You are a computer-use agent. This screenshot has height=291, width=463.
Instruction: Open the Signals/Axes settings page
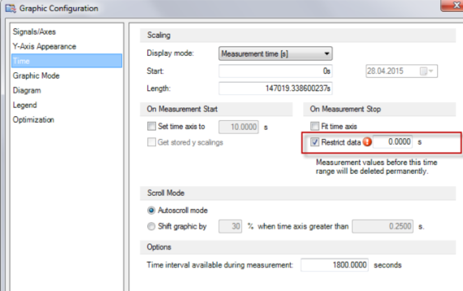[34, 32]
